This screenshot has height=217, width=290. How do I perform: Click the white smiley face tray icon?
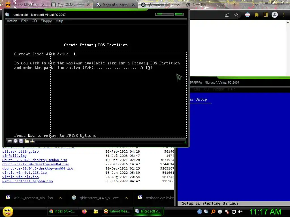tap(220, 212)
